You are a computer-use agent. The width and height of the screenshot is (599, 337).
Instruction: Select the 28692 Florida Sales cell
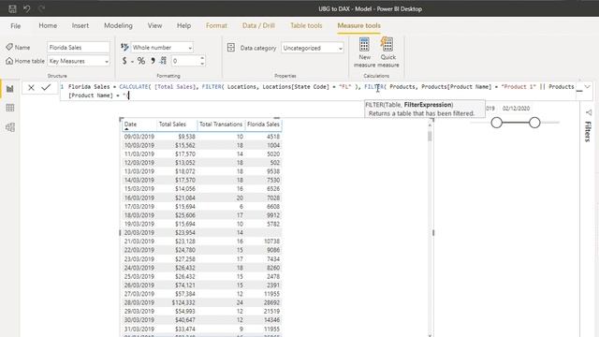pyautogui.click(x=271, y=302)
